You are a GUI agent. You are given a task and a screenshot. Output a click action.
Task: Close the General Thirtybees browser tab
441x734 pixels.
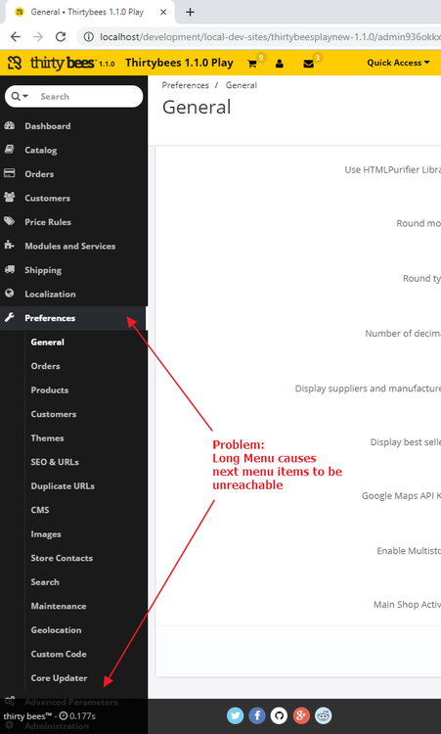[163, 12]
